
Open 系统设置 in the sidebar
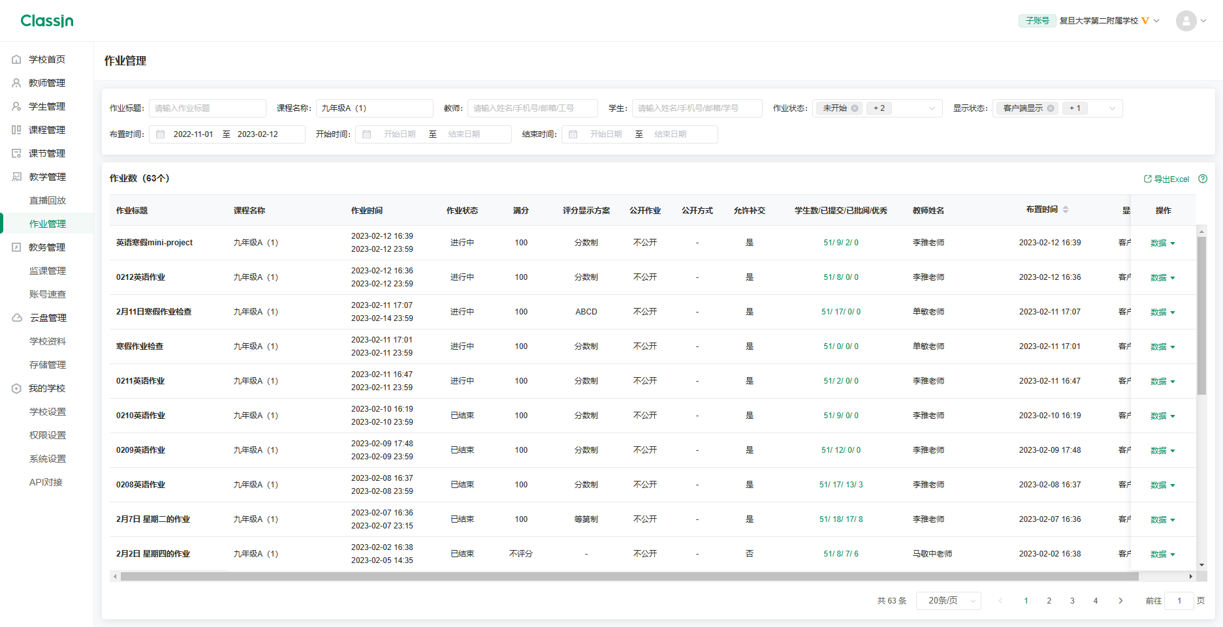click(x=48, y=459)
